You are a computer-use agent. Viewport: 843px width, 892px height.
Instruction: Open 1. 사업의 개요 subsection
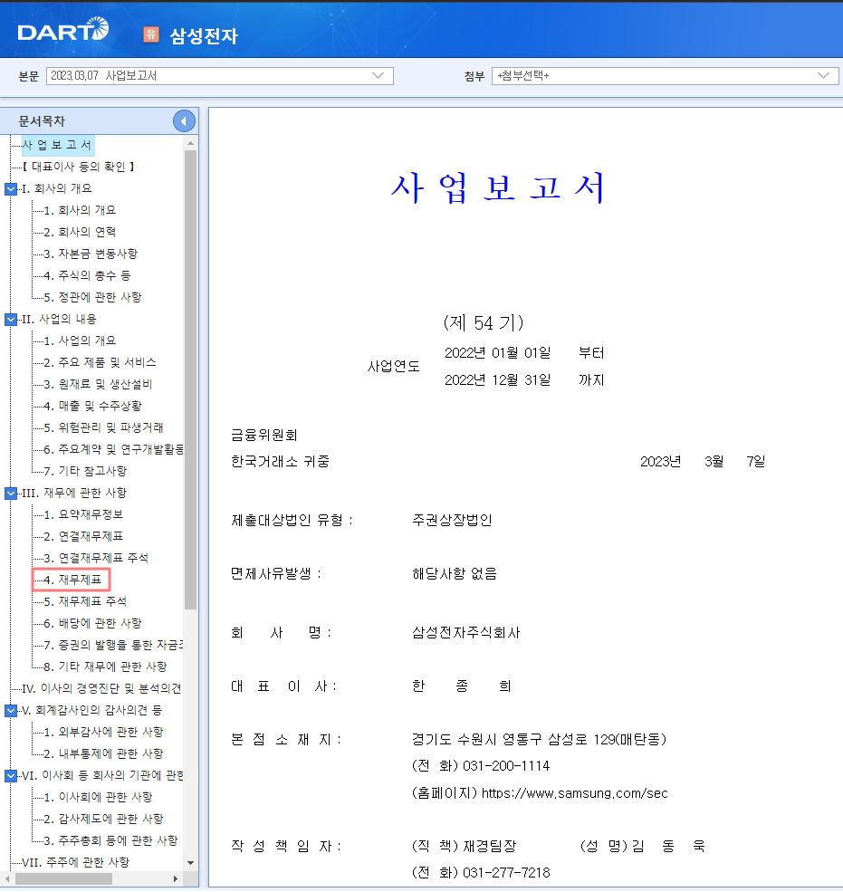(81, 340)
